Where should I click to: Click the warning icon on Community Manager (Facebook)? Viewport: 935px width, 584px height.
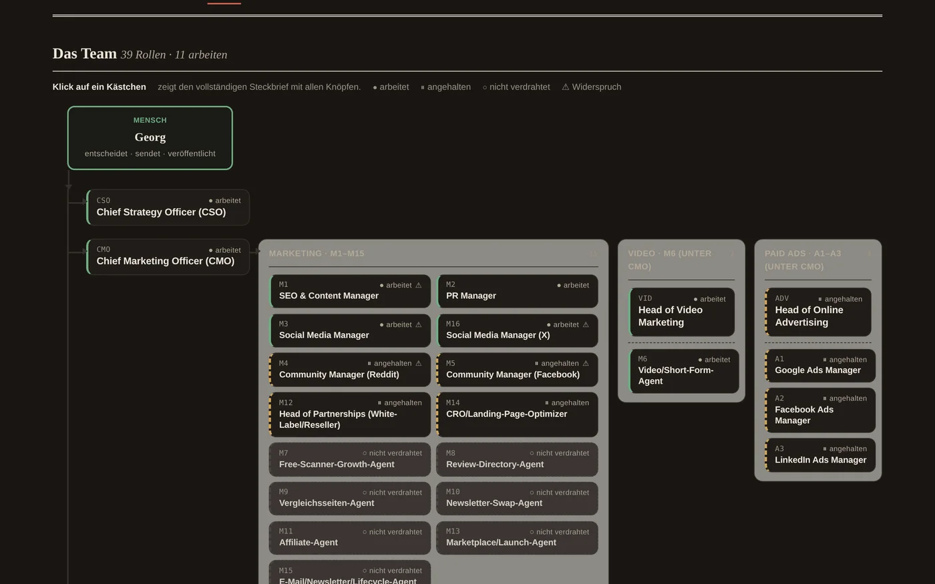586,363
